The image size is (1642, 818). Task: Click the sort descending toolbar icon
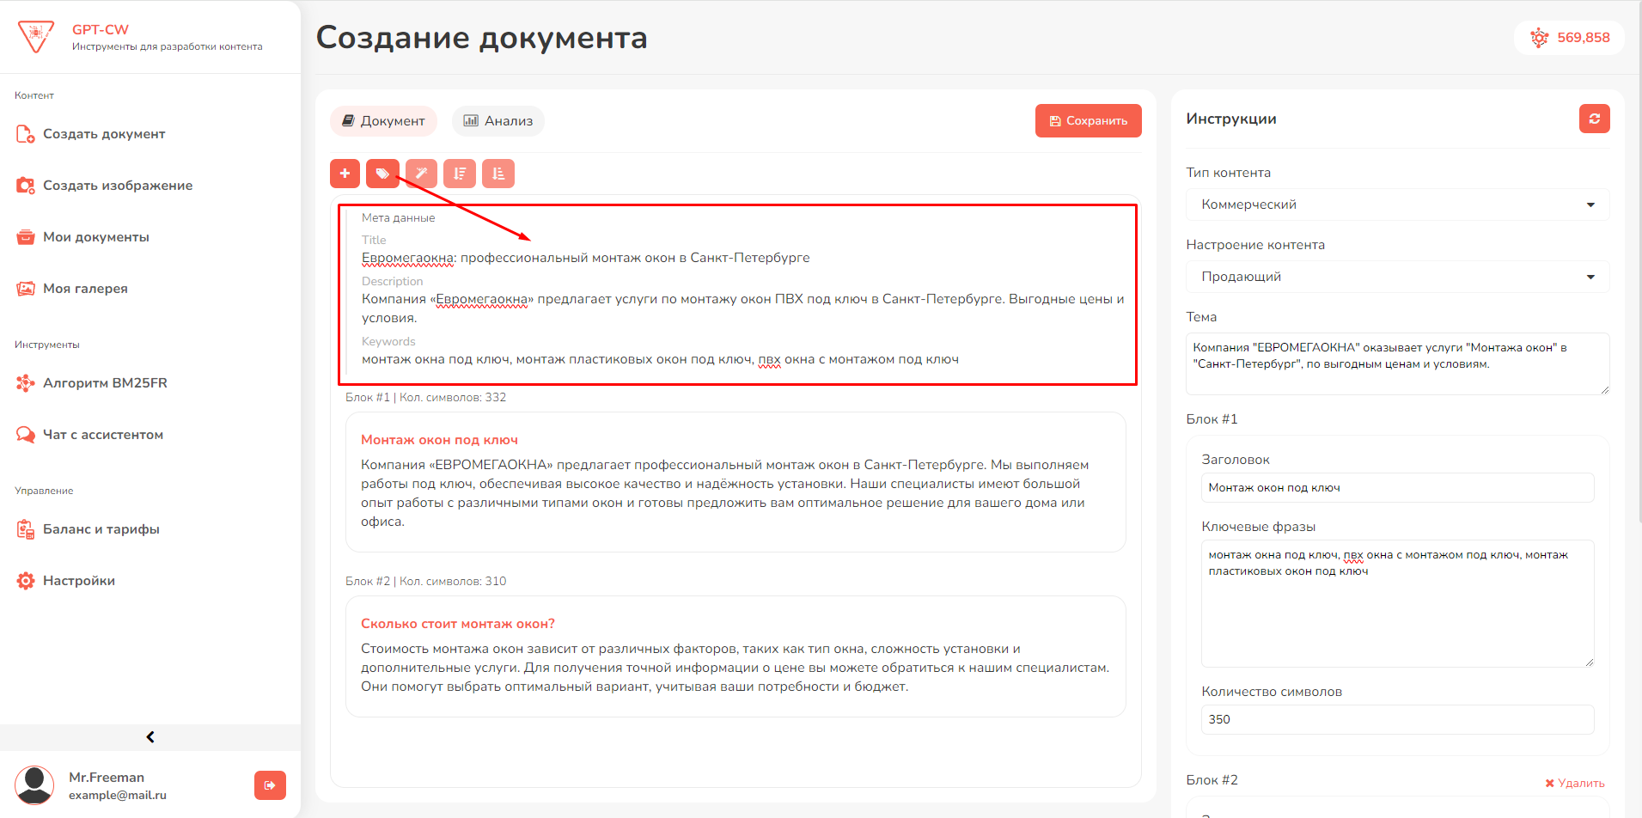460,174
